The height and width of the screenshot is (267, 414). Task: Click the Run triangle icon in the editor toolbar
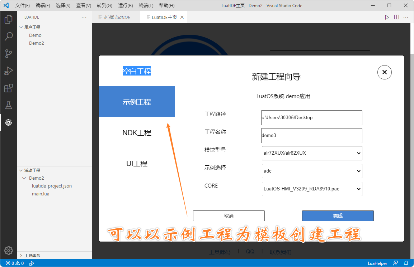(x=387, y=17)
